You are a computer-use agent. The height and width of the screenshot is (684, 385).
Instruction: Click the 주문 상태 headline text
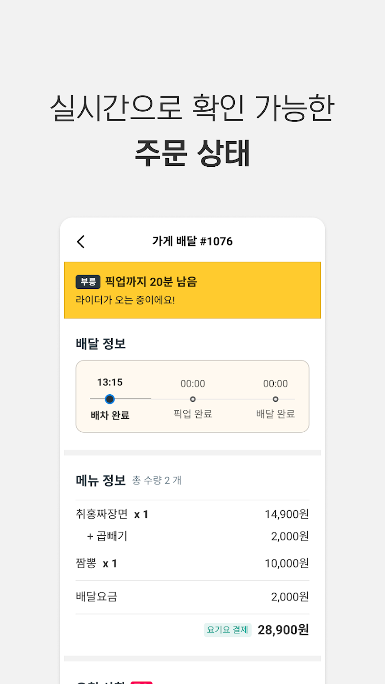(192, 153)
